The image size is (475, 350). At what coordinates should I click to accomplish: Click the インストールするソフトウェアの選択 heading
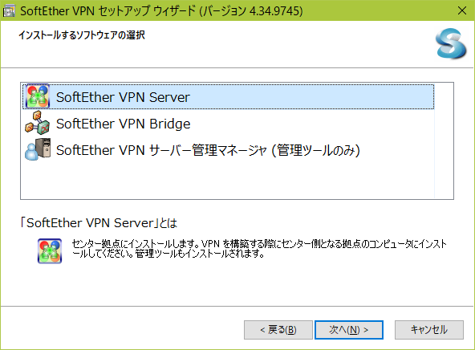click(x=82, y=35)
